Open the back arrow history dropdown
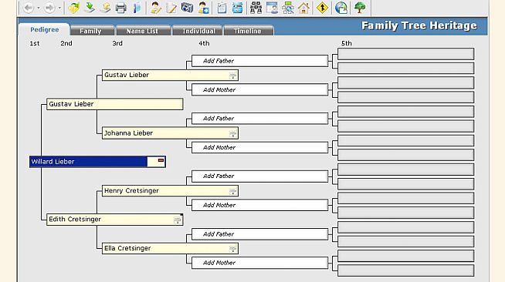This screenshot has width=505, height=282. click(x=39, y=8)
